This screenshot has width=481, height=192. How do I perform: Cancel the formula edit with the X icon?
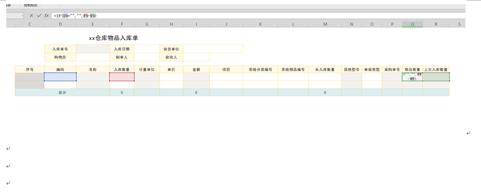tap(32, 15)
